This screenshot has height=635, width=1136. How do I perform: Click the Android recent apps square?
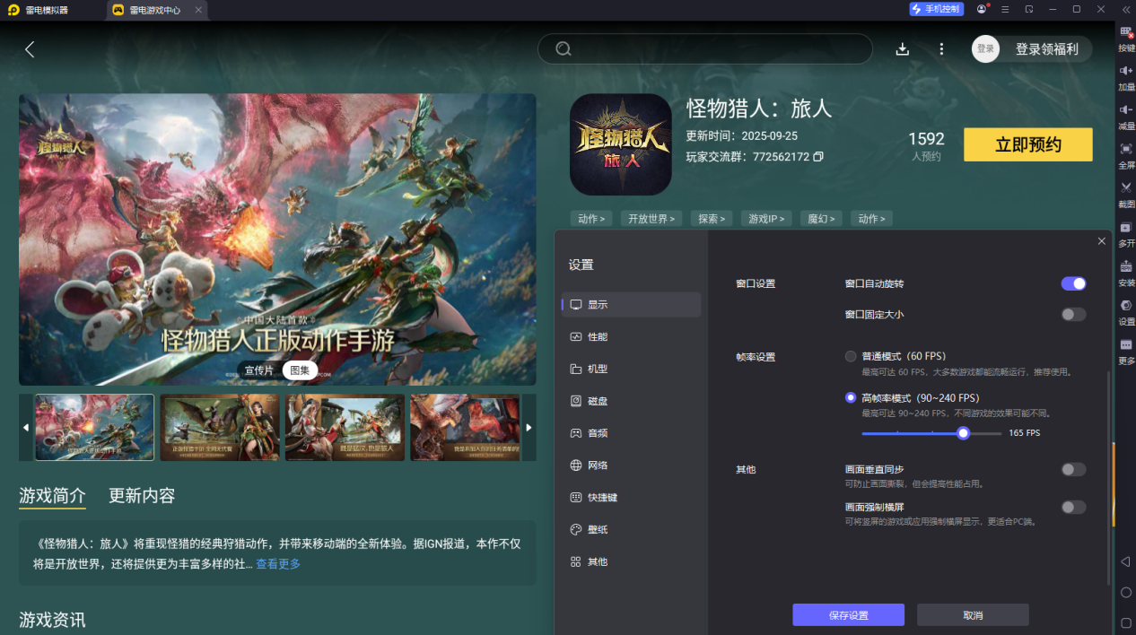point(1125,622)
